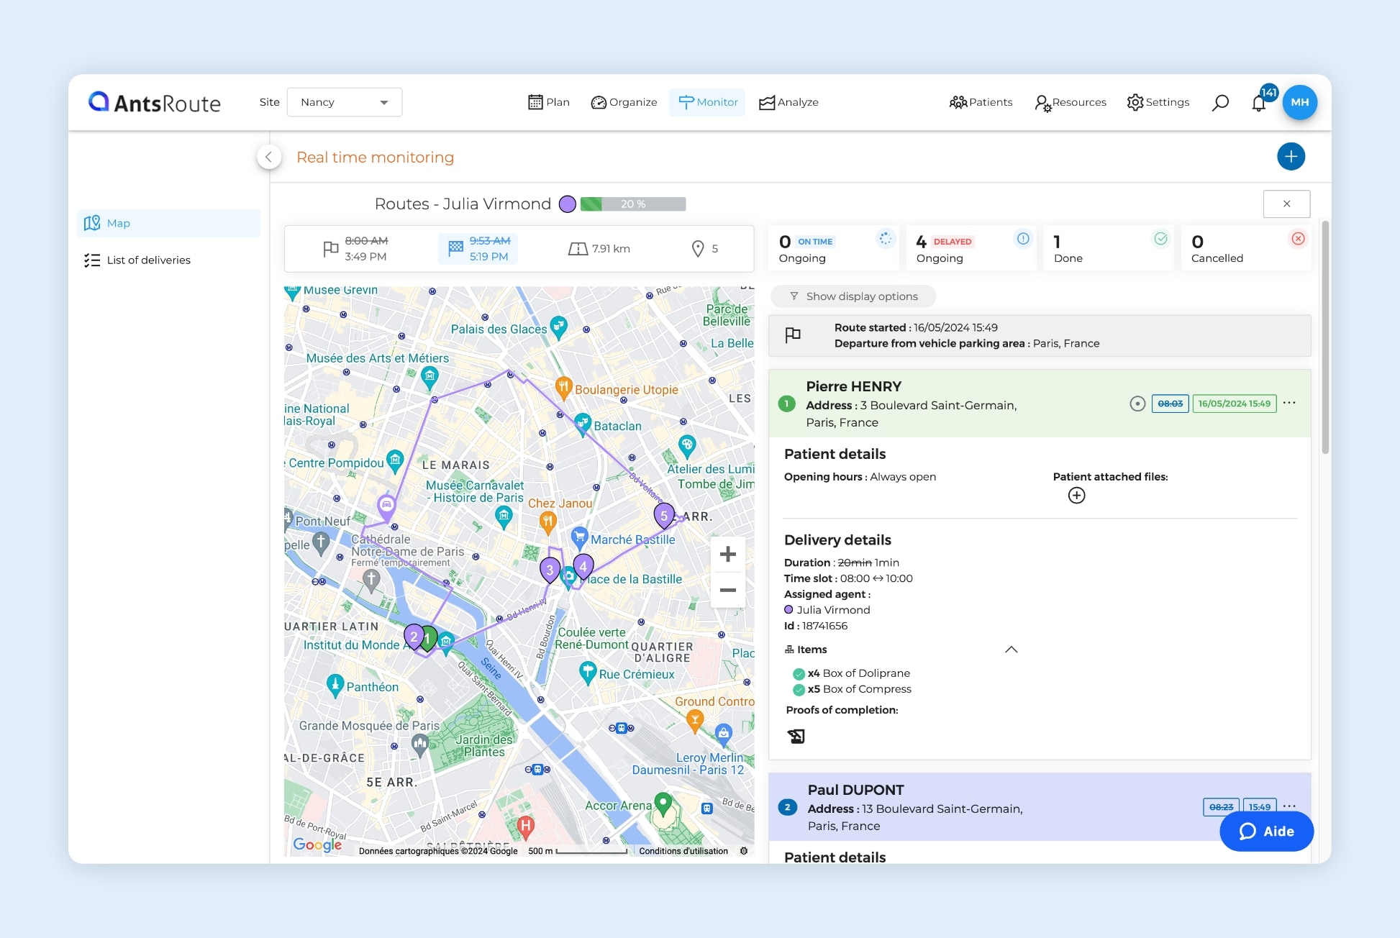View Pierre HENRY's proof of completion signature
Image resolution: width=1400 pixels, height=938 pixels.
[796, 736]
